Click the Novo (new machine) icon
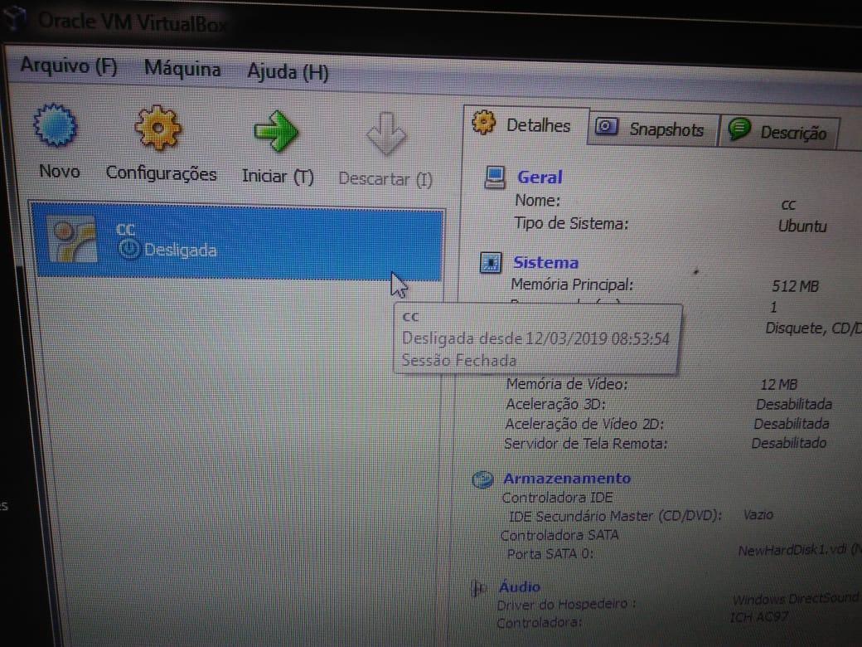Image resolution: width=862 pixels, height=647 pixels. [x=55, y=126]
